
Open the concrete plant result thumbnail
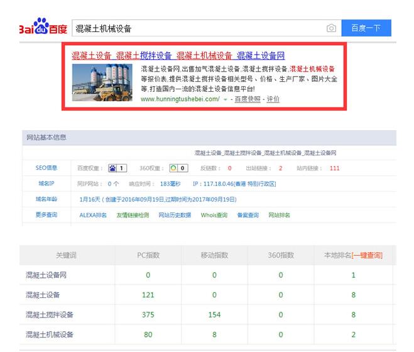click(x=102, y=82)
